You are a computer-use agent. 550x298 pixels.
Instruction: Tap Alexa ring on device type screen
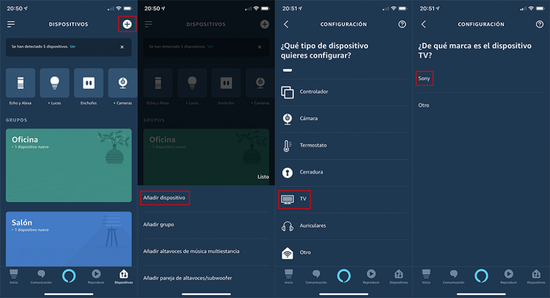(344, 276)
